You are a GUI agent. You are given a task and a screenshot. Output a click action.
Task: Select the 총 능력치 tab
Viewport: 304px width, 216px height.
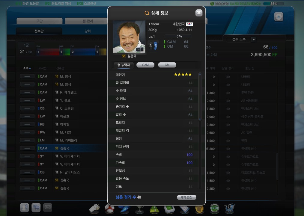click(124, 65)
